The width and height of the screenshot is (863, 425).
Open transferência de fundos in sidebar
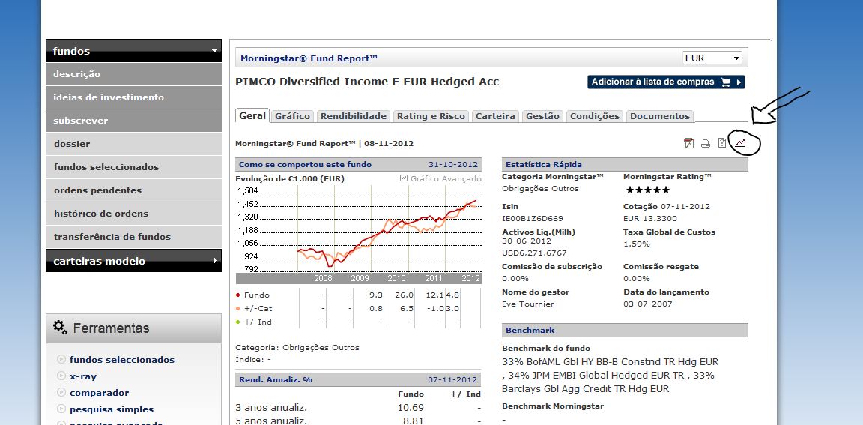(x=133, y=237)
